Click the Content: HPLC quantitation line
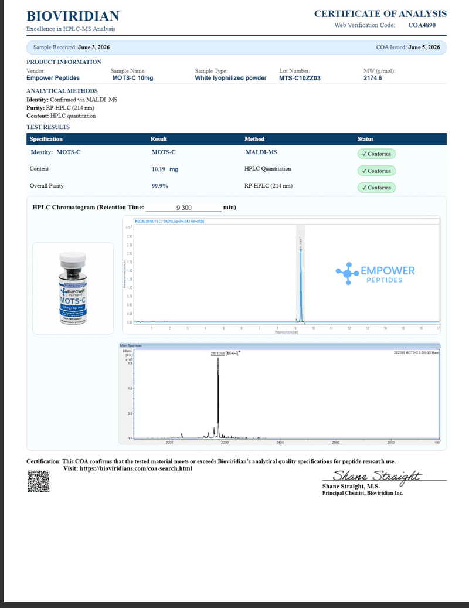The image size is (469, 608). (x=61, y=116)
